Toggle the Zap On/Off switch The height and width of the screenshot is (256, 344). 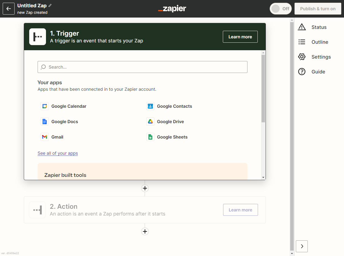point(281,9)
